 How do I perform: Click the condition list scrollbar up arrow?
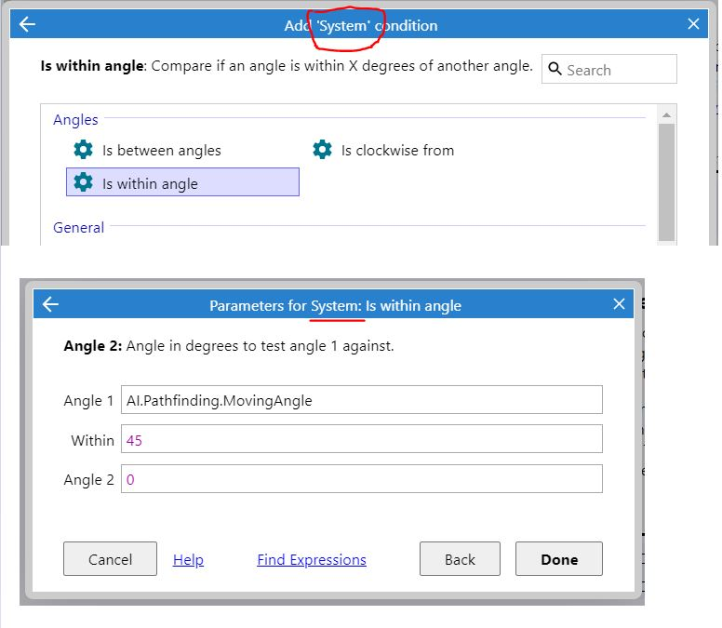point(666,114)
